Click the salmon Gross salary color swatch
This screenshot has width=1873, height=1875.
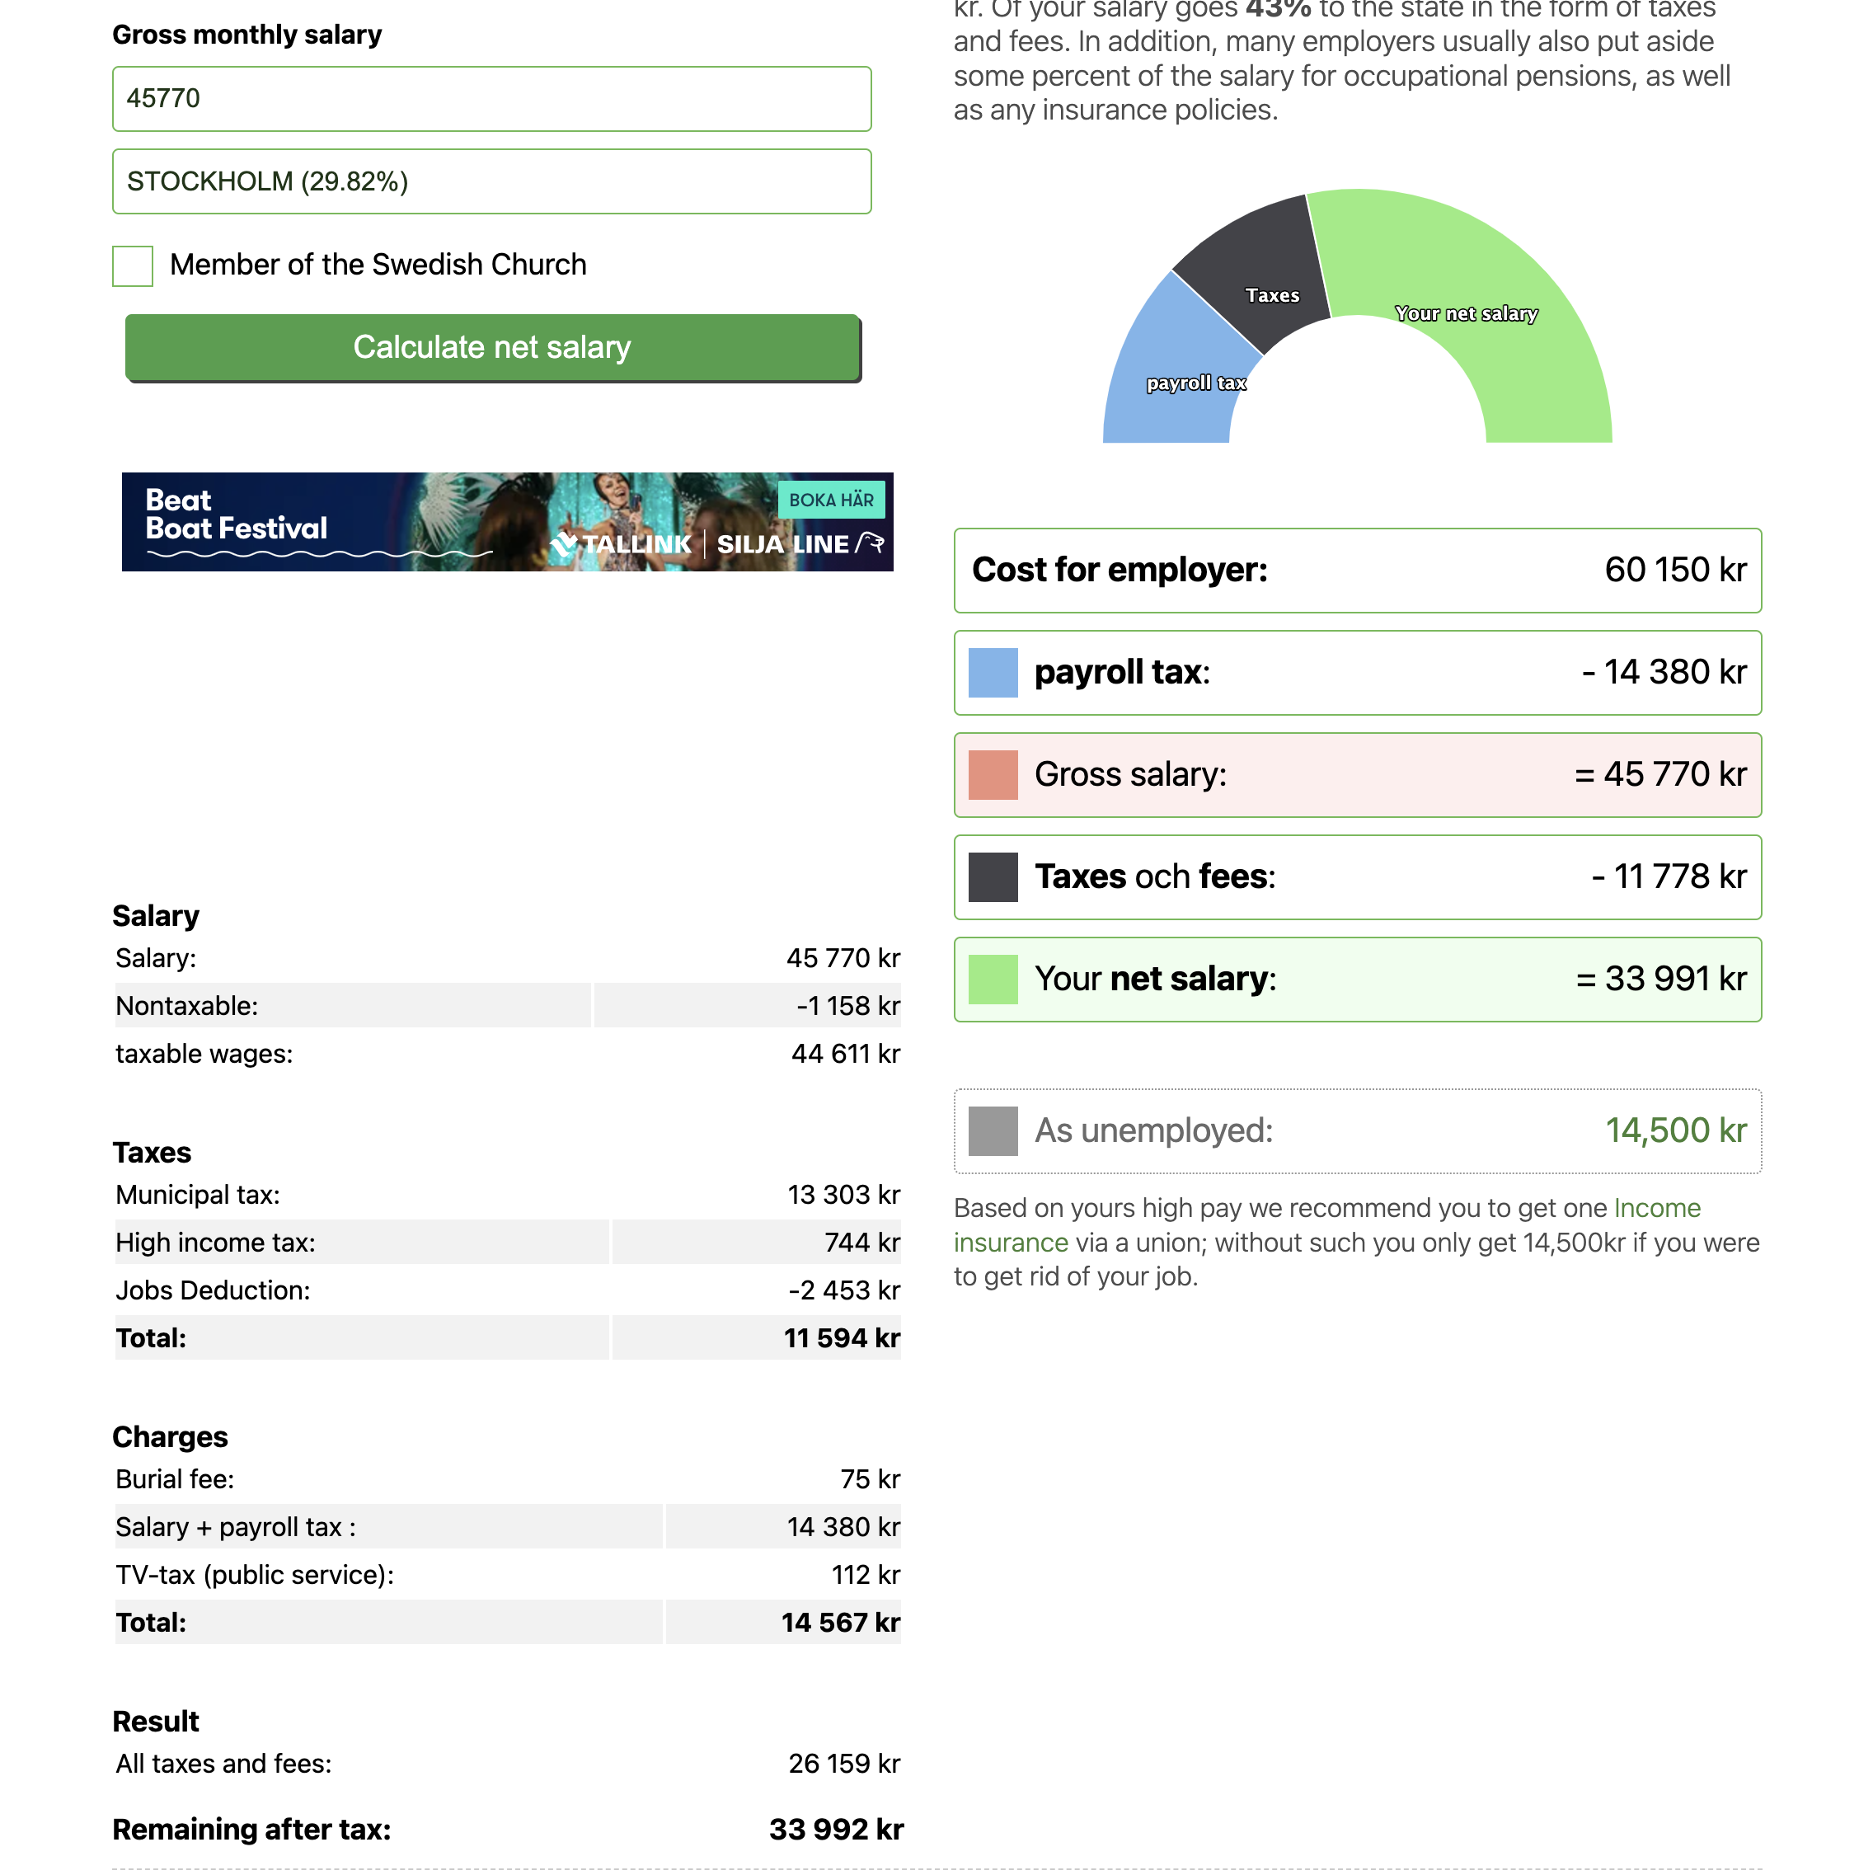(993, 775)
